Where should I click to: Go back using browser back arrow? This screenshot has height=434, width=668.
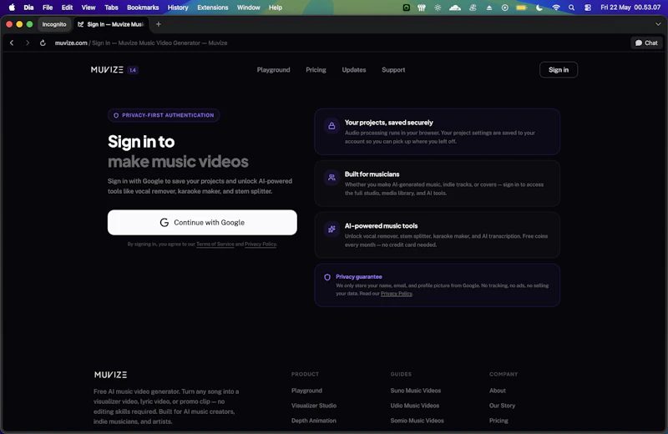pos(12,43)
